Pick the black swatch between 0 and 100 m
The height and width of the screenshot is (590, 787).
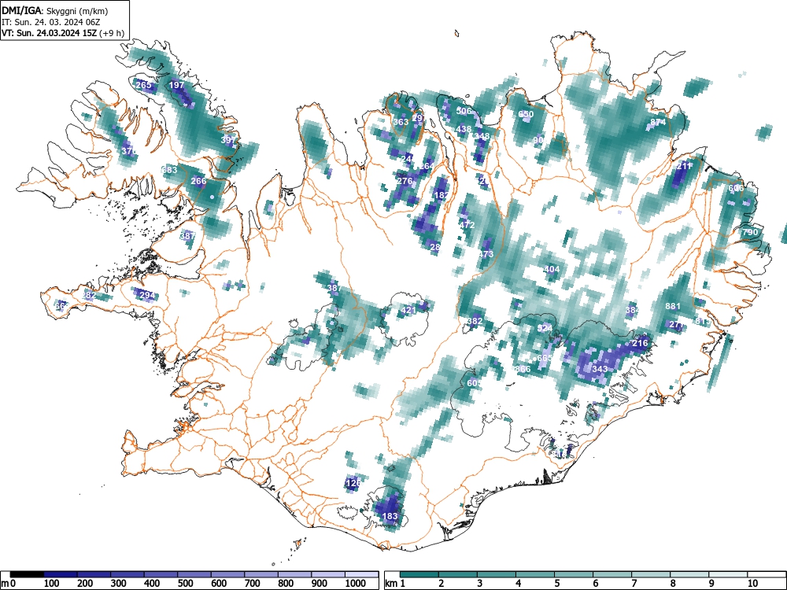pyautogui.click(x=27, y=574)
